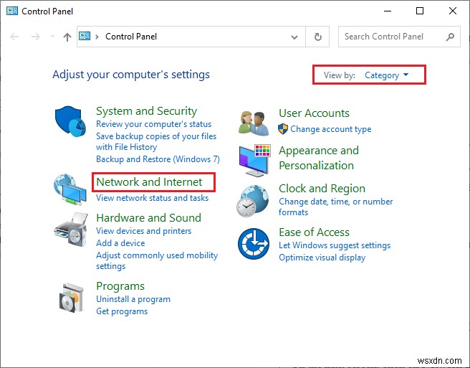Click View network status and tasks

coord(153,198)
